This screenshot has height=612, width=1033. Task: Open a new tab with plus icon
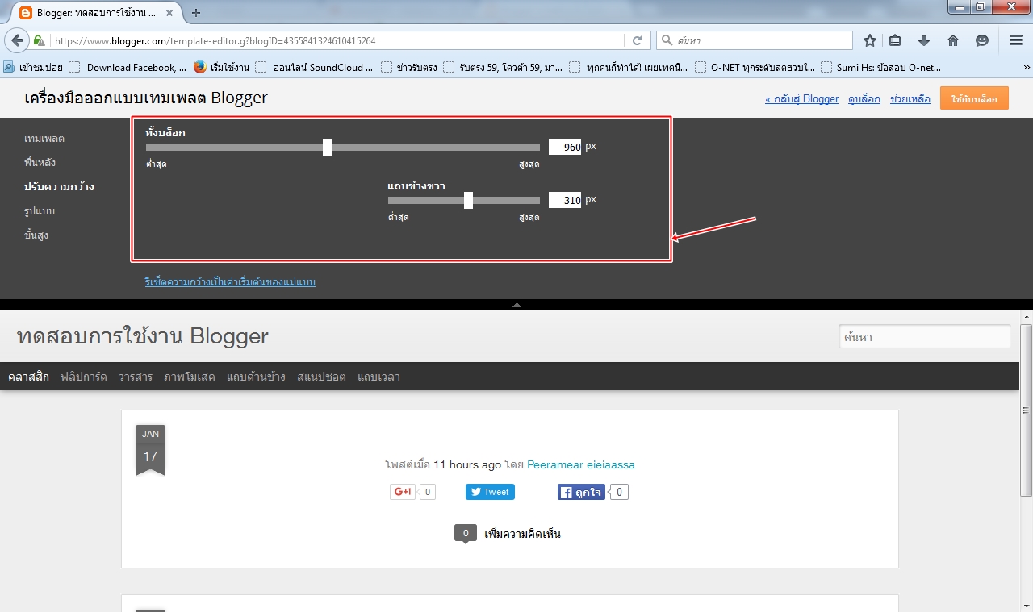(196, 13)
